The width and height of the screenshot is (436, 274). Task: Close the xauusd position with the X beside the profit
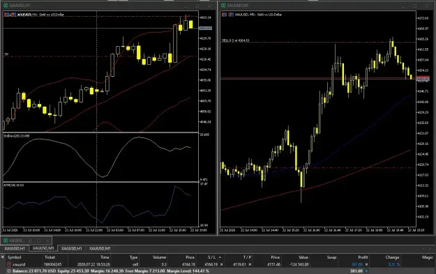coord(366,264)
